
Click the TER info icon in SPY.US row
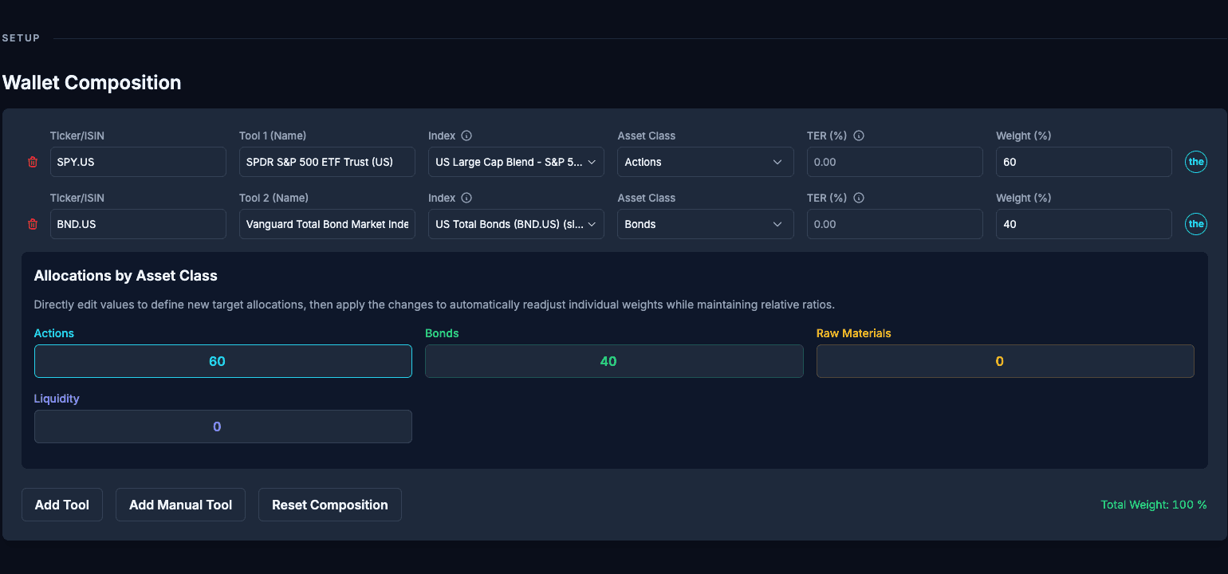(x=859, y=136)
